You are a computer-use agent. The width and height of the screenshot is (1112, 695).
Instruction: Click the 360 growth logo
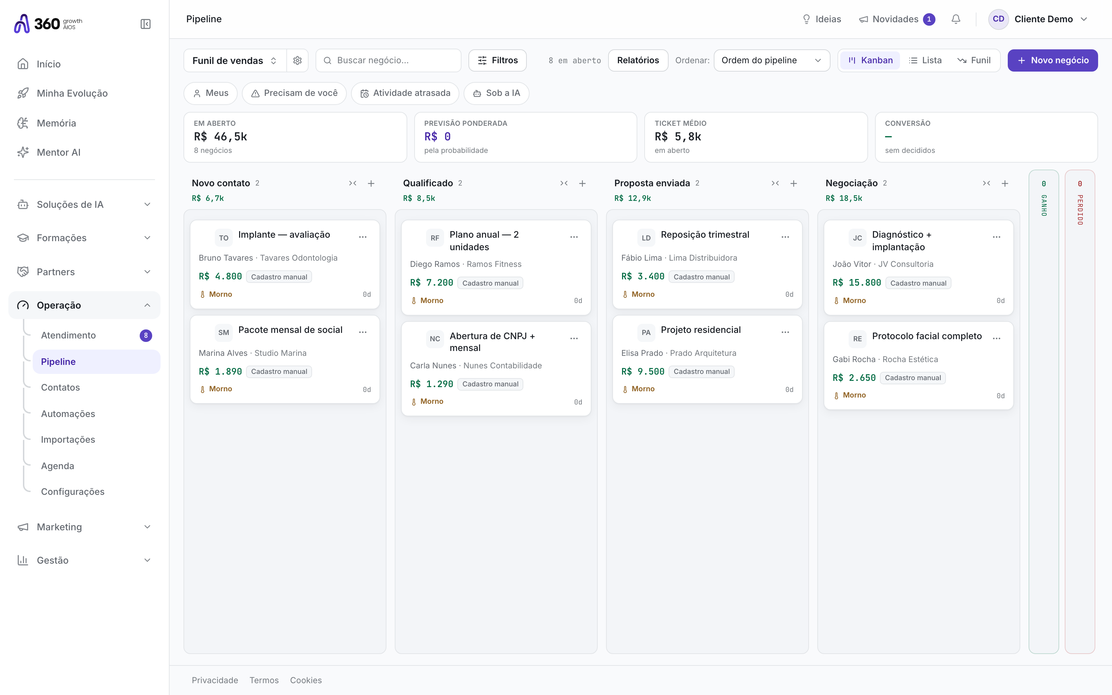pos(48,23)
